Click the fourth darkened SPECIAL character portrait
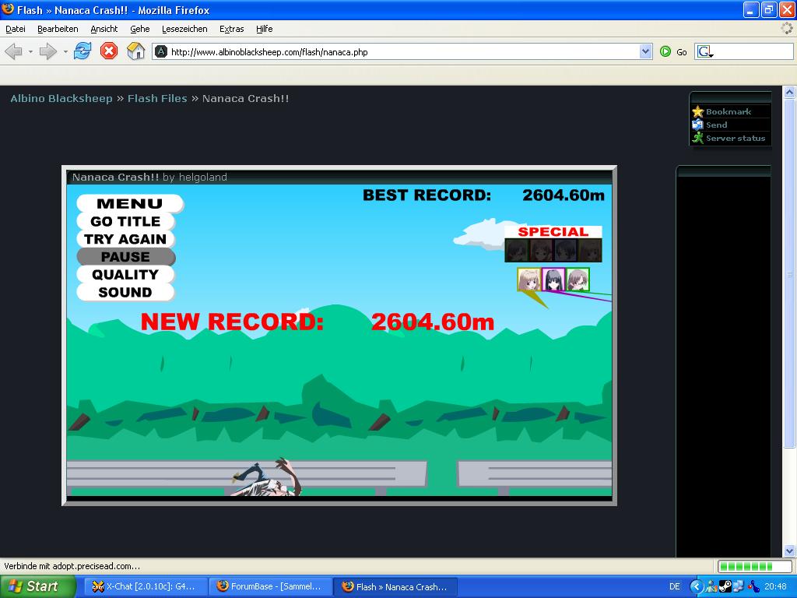 pyautogui.click(x=590, y=250)
